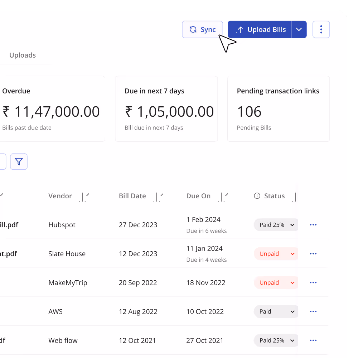Open the three-dot menu on the Slate House row
Image resolution: width=358 pixels, height=358 pixels.
click(313, 253)
